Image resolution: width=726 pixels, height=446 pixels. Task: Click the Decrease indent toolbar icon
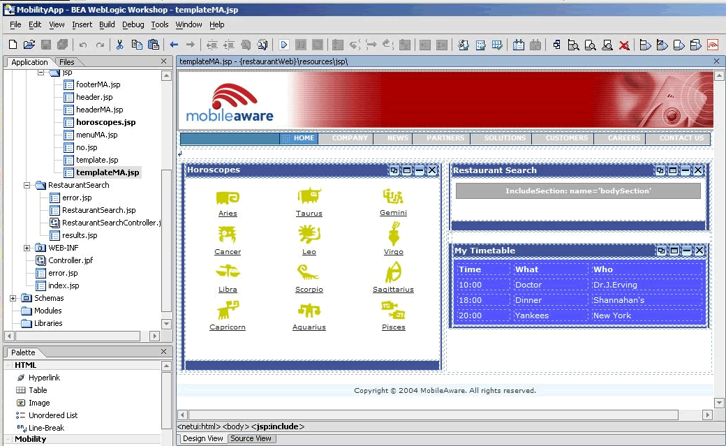[x=212, y=45]
